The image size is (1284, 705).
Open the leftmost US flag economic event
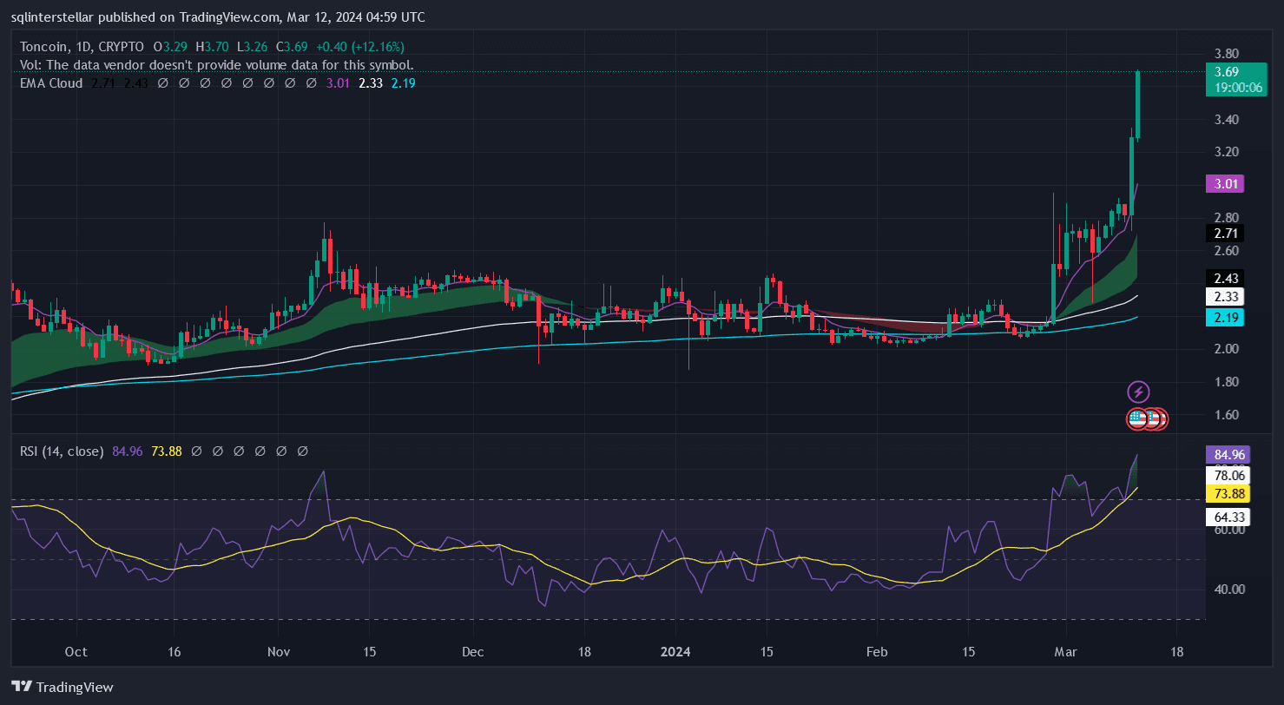coord(1137,419)
